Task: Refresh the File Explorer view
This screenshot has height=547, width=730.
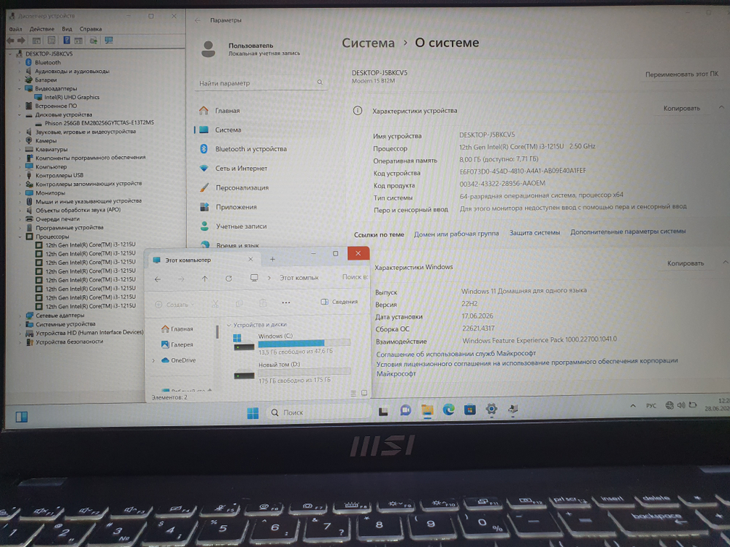Action: 228,279
